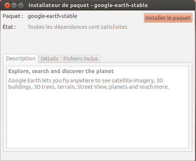The width and height of the screenshot is (196, 161).
Task: Click the dependencies satisfied status text
Action: [x=78, y=27]
